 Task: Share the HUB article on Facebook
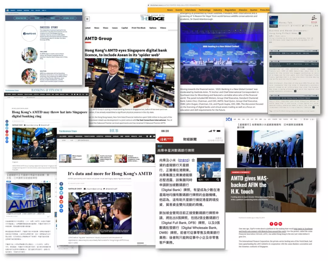[61, 184]
